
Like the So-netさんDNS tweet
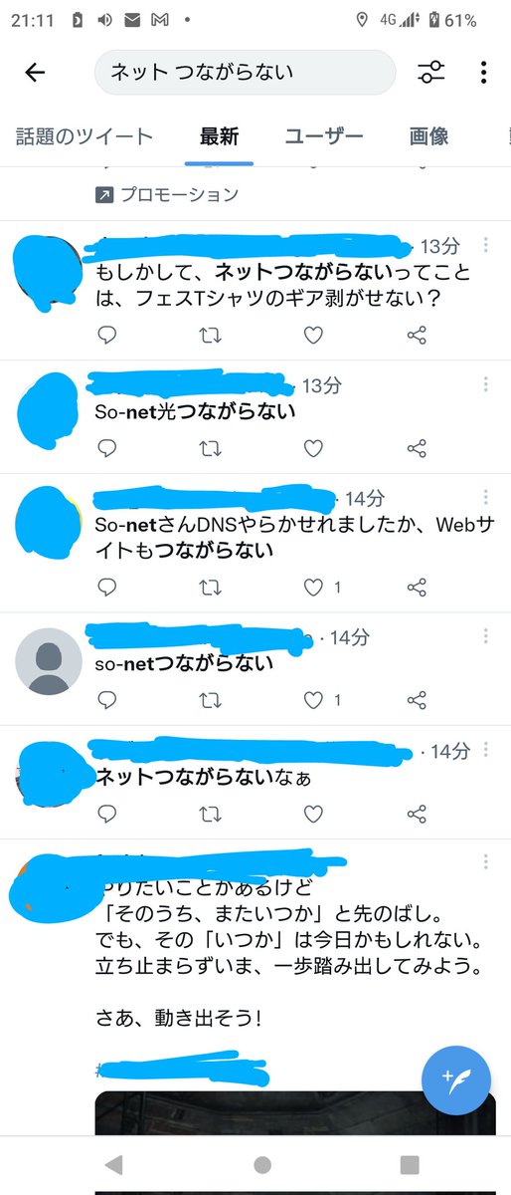[x=313, y=588]
